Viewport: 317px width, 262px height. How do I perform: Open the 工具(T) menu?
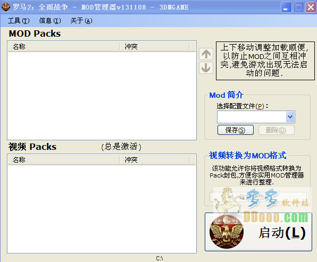(19, 21)
